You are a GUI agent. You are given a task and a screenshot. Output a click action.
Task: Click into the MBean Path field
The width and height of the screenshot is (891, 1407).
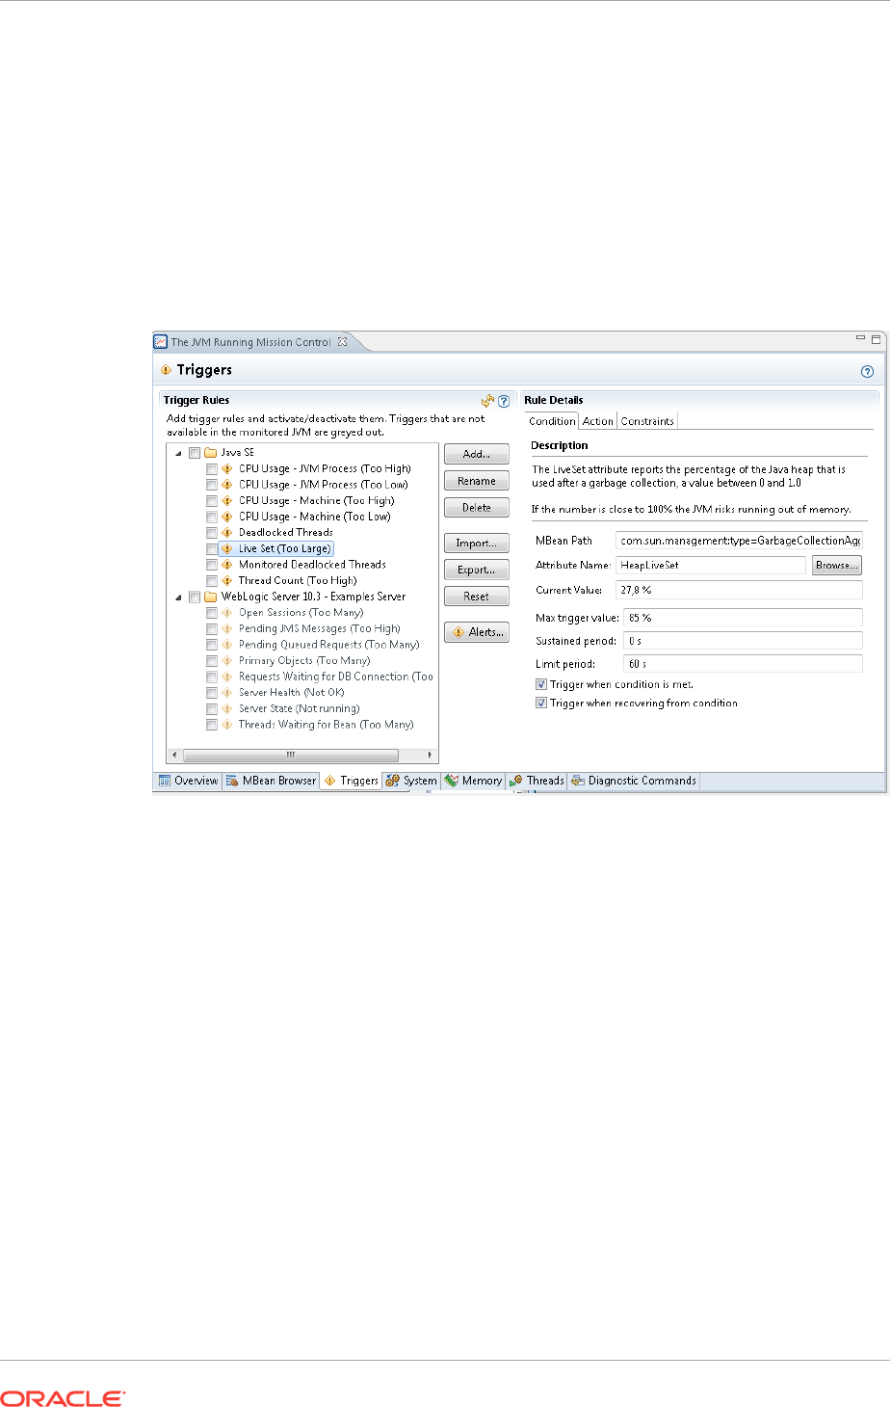(x=739, y=541)
